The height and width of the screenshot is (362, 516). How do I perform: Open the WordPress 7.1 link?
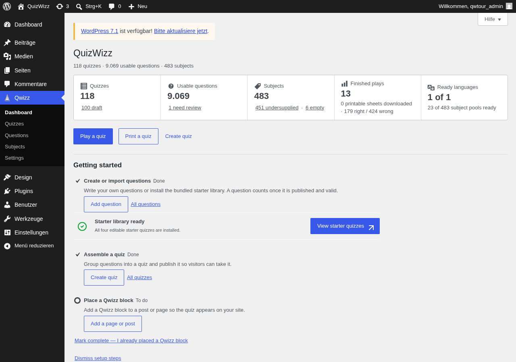100,31
